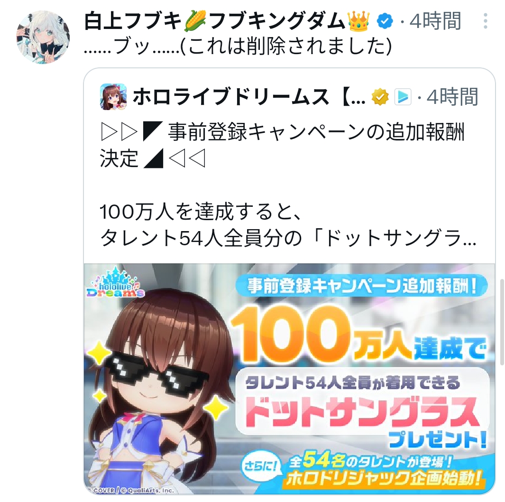
Task: Open Shirakami Fubuki's profile avatar
Action: click(x=43, y=37)
